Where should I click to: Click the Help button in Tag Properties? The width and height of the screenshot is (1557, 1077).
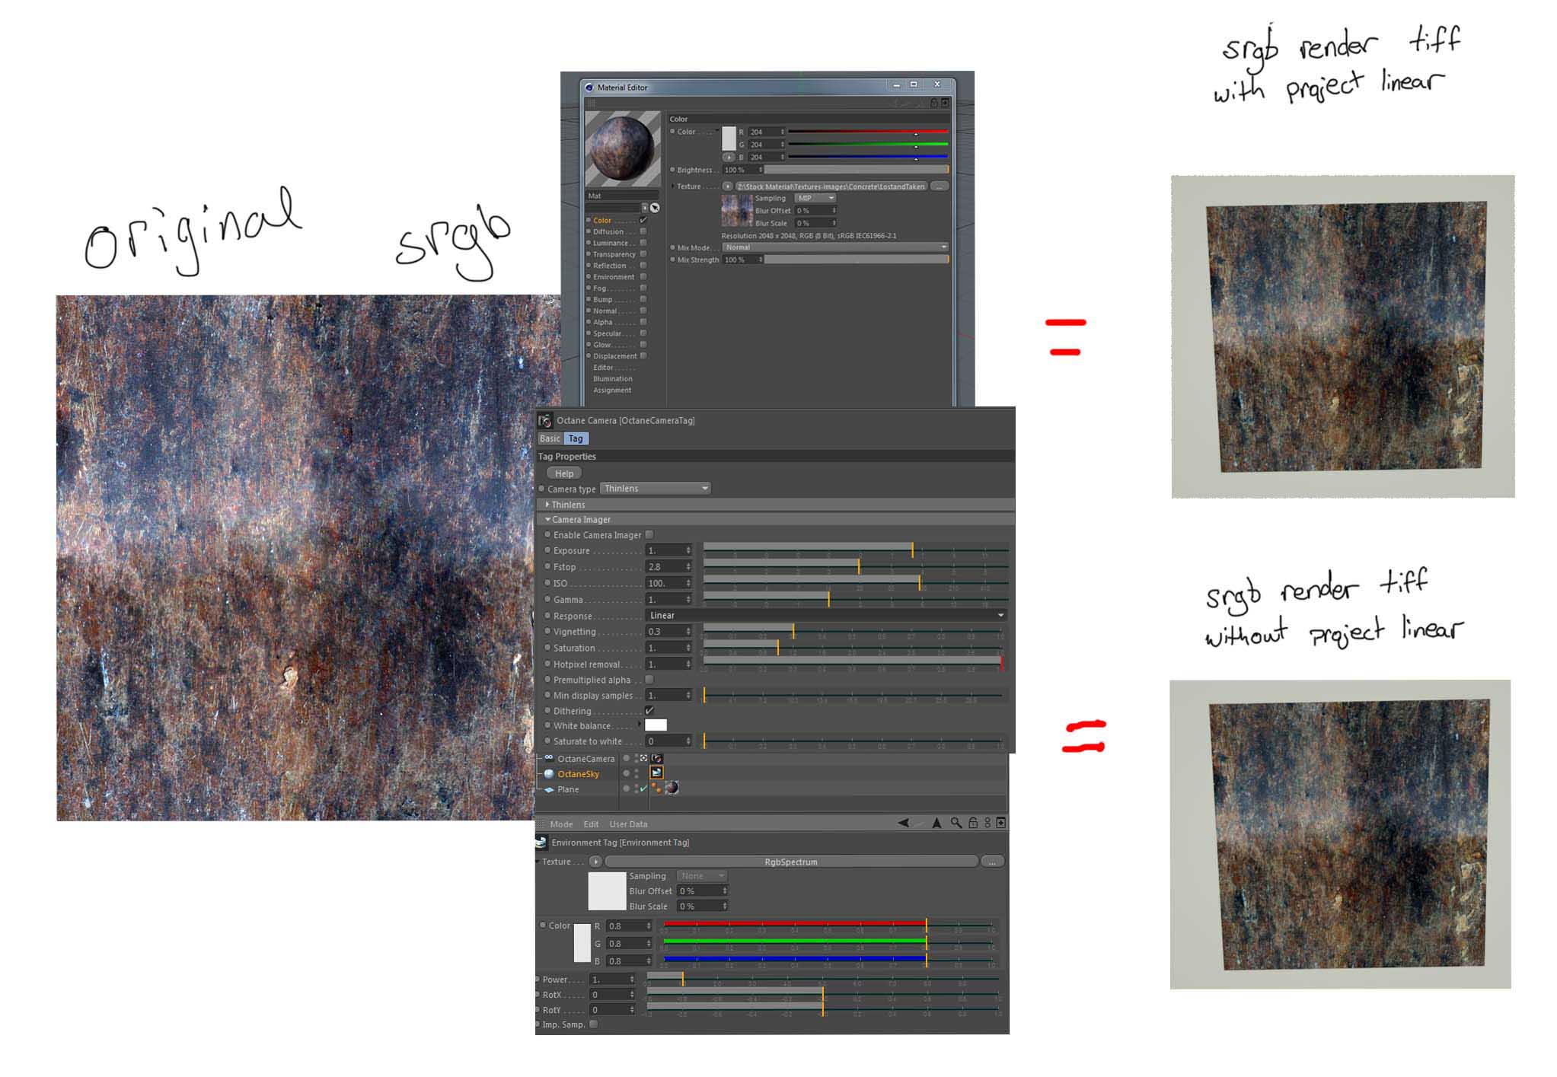pyautogui.click(x=564, y=473)
